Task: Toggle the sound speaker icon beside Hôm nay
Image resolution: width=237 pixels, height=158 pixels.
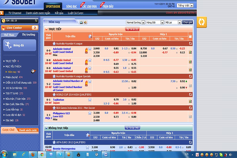Action: (85, 23)
